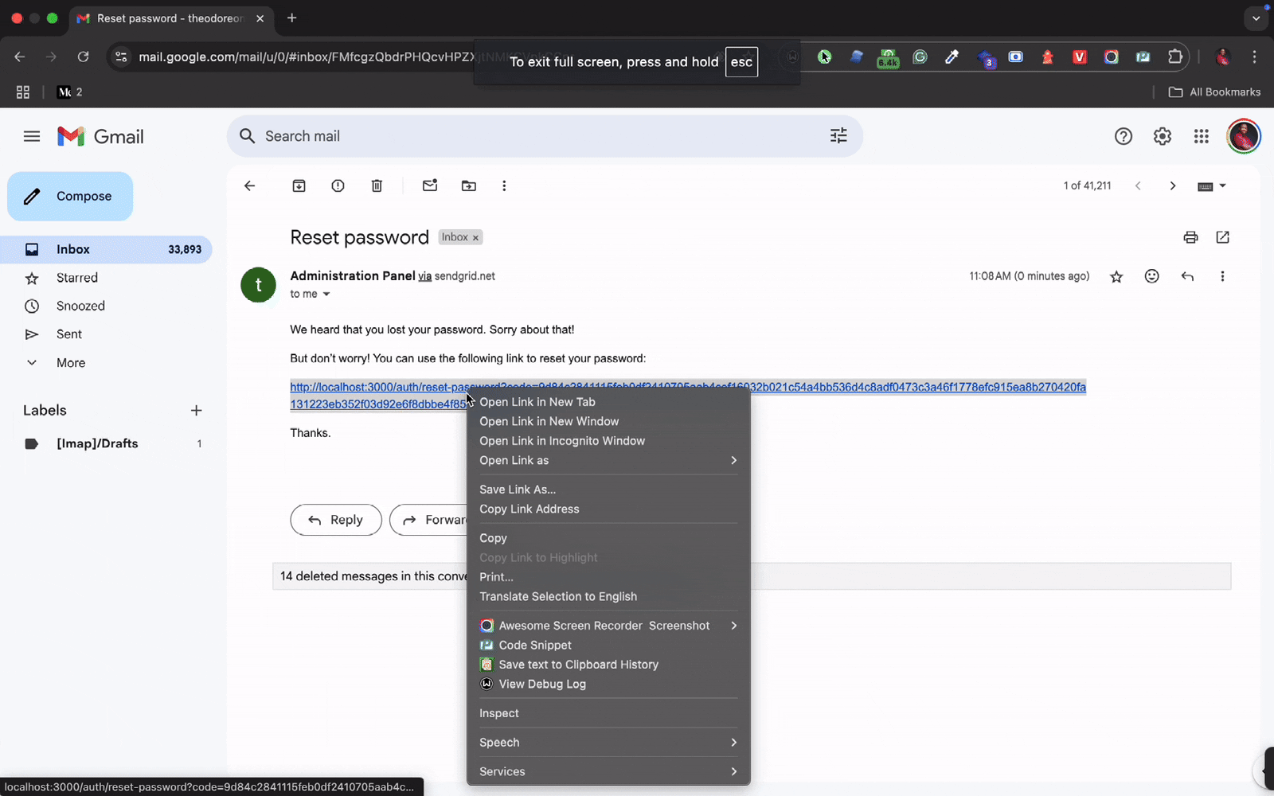Add emoji reaction to message

tap(1151, 276)
